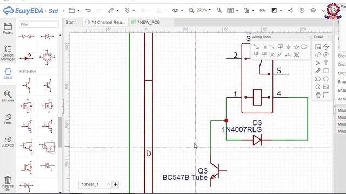Expand the EasyEDA main menu arrow
Viewport: 346px width, 194px height.
[64, 11]
